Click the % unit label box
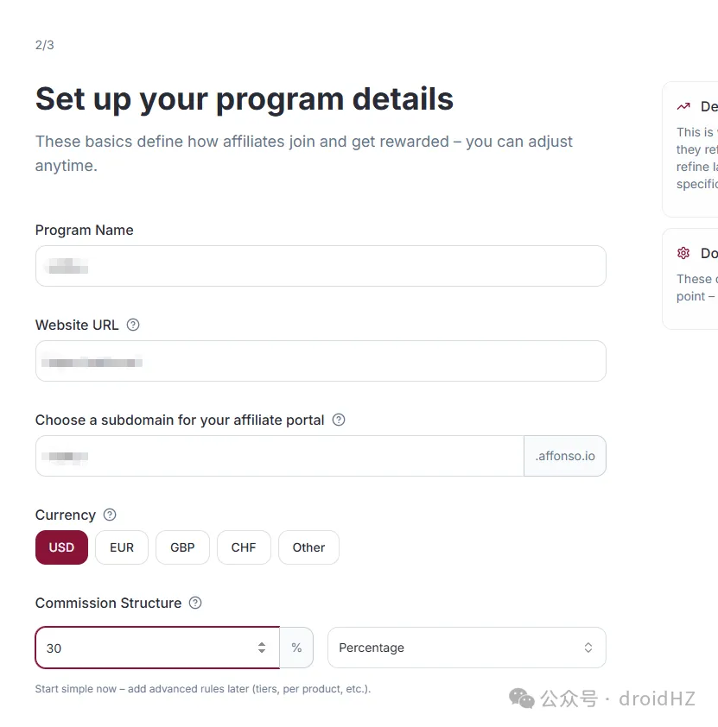The height and width of the screenshot is (727, 718). 296,648
